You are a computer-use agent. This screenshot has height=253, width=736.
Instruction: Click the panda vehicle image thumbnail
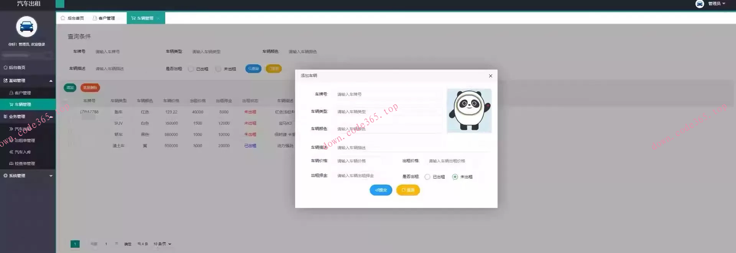pos(469,111)
